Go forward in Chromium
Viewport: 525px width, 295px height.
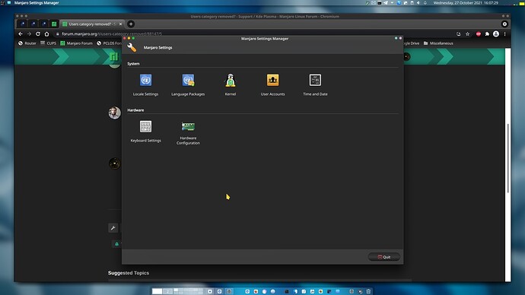click(x=29, y=33)
